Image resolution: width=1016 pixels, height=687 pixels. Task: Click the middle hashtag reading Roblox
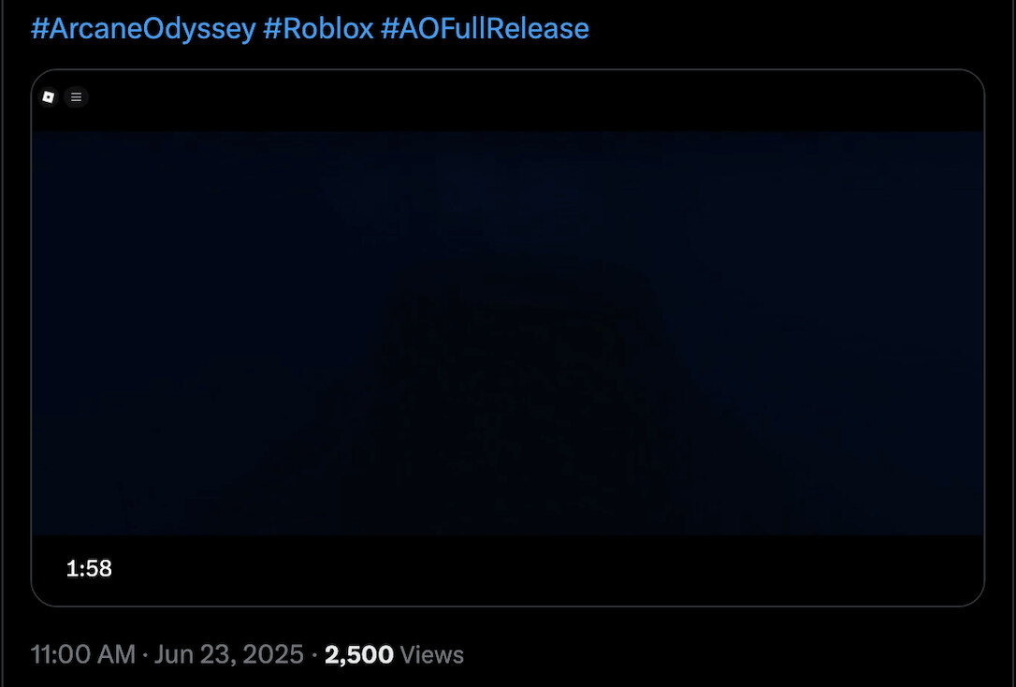click(318, 29)
